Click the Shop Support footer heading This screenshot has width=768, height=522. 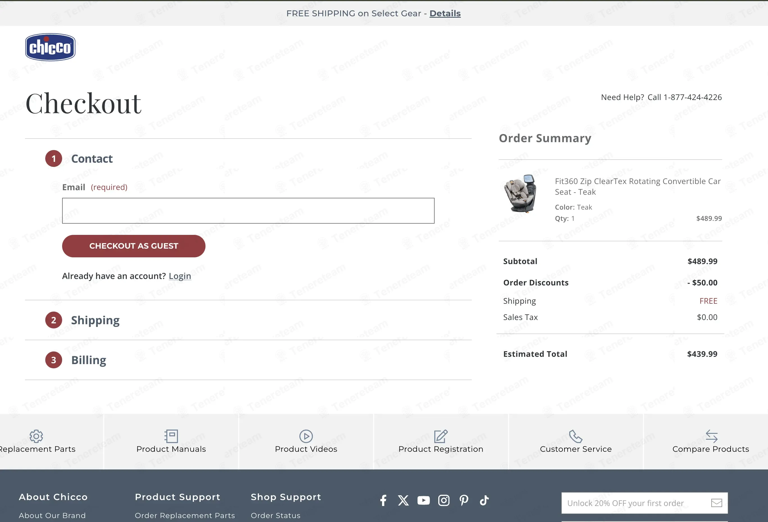coord(286,497)
